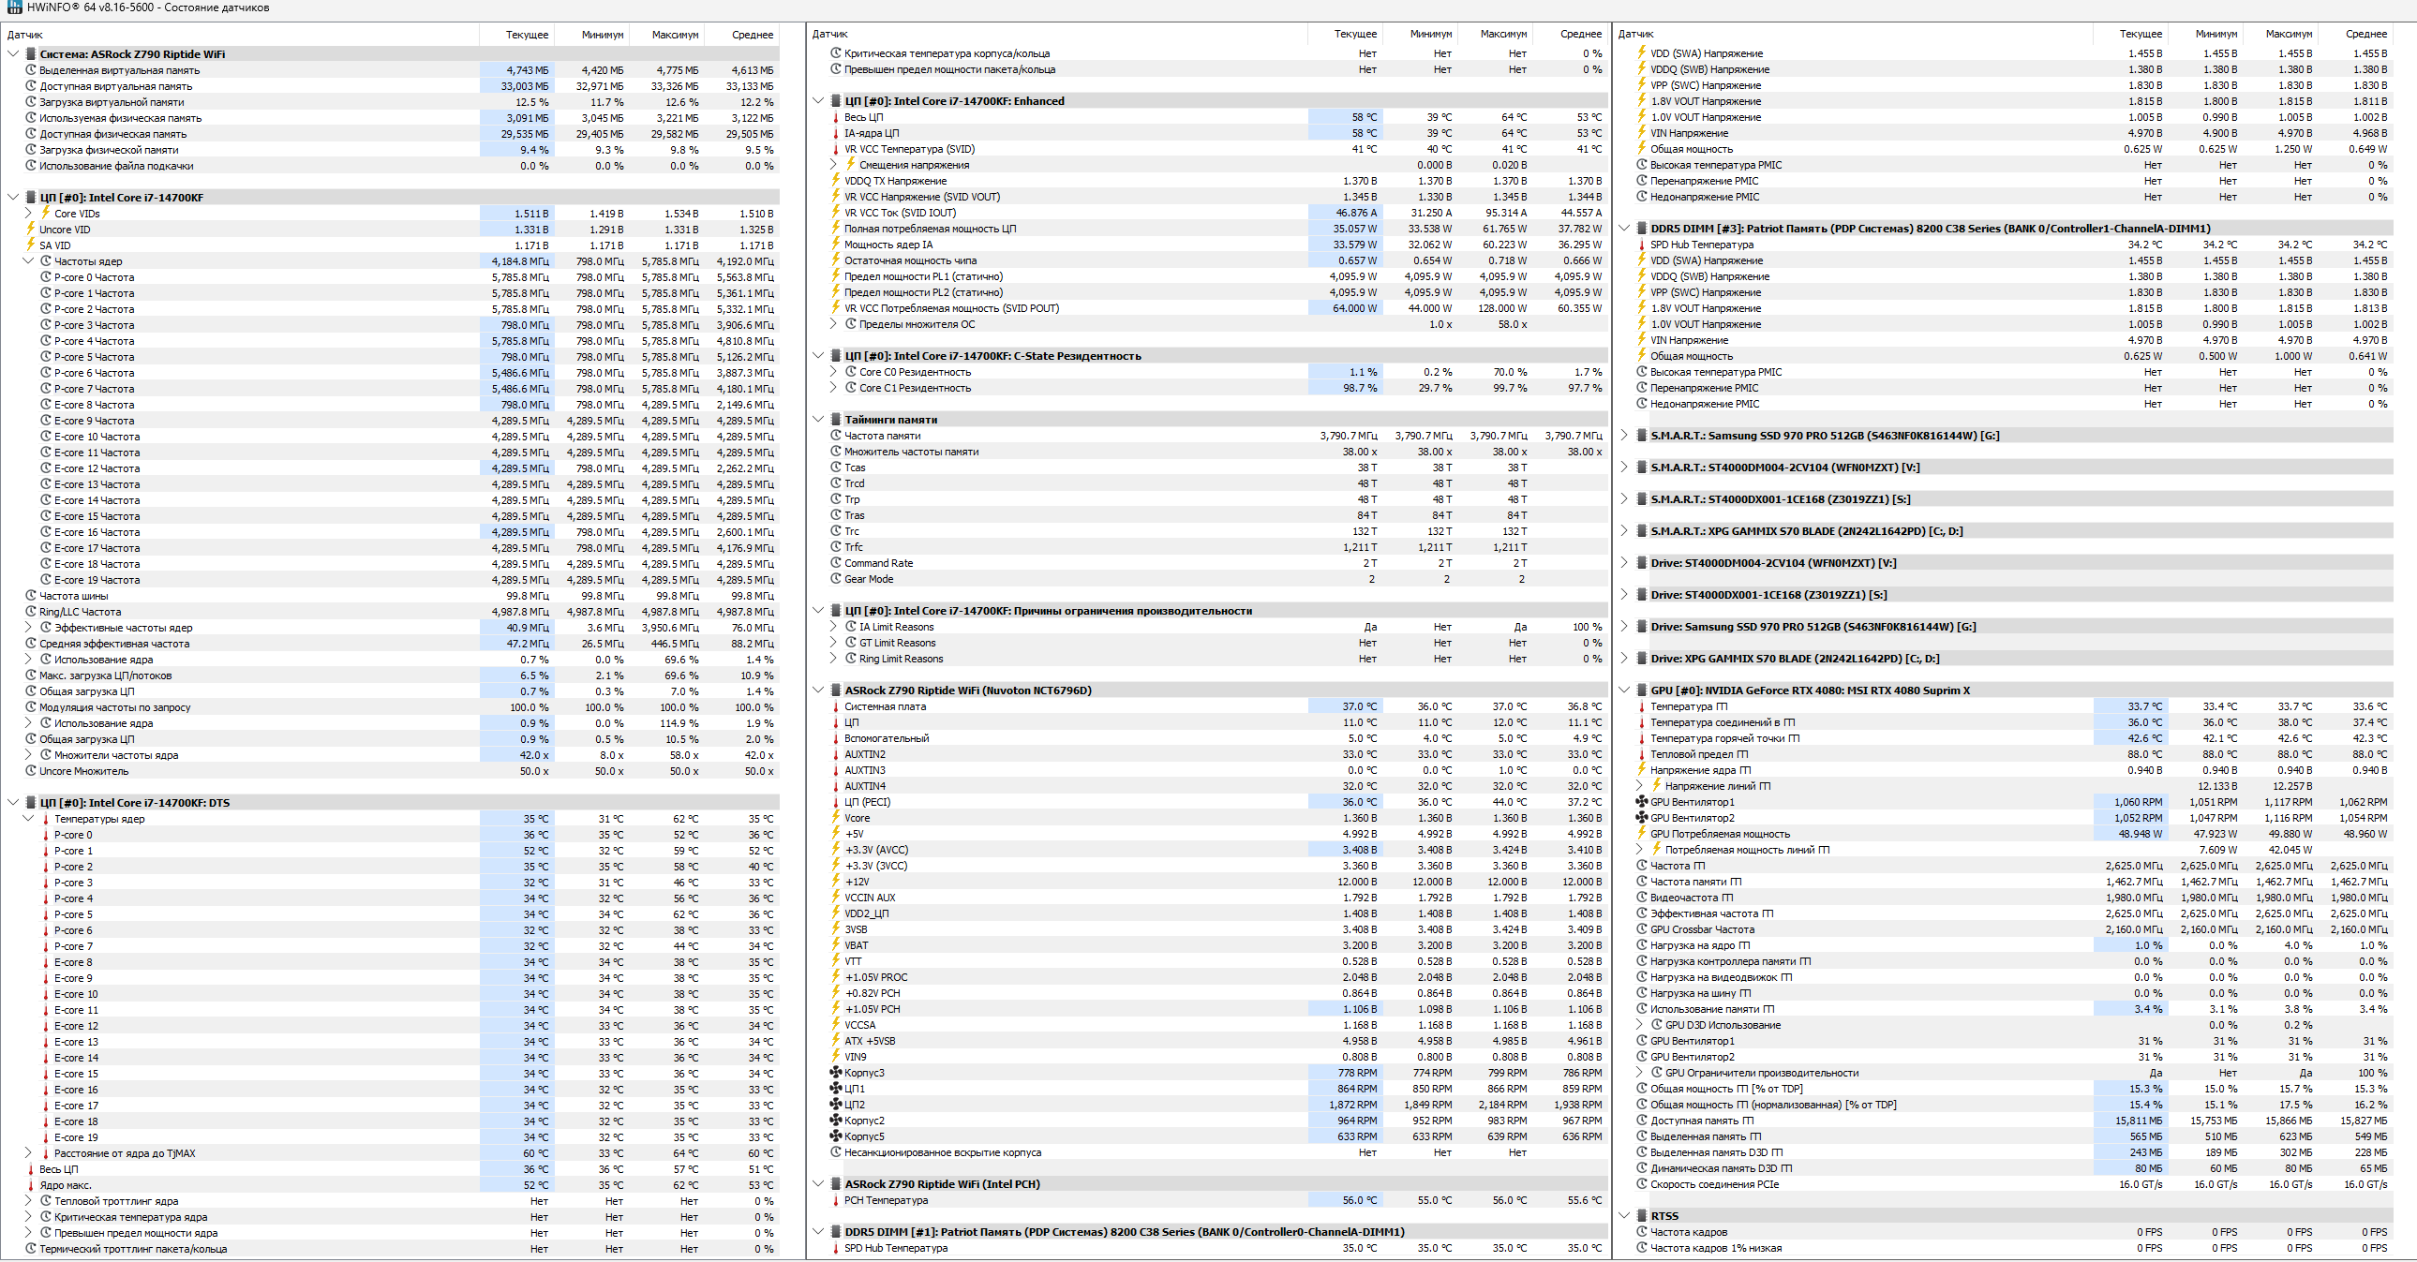This screenshot has width=2417, height=1262.
Task: Click the thermometer icon beside Системная плата
Action: coord(835,706)
